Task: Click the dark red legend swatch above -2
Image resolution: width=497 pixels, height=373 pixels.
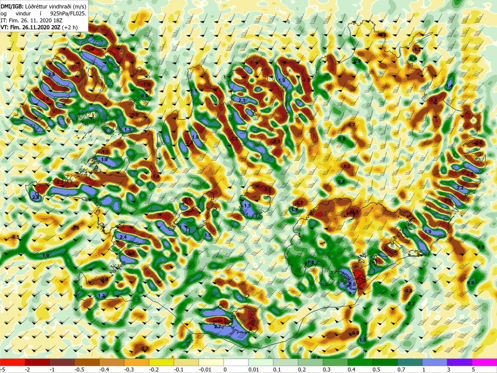Action: 37,362
